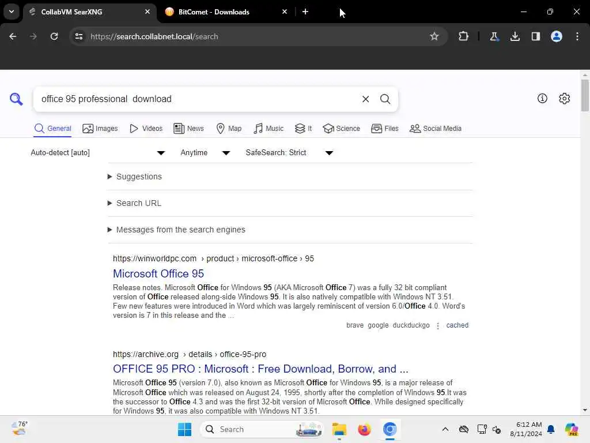Open the Copilot preview taskbar icon

pos(571,429)
